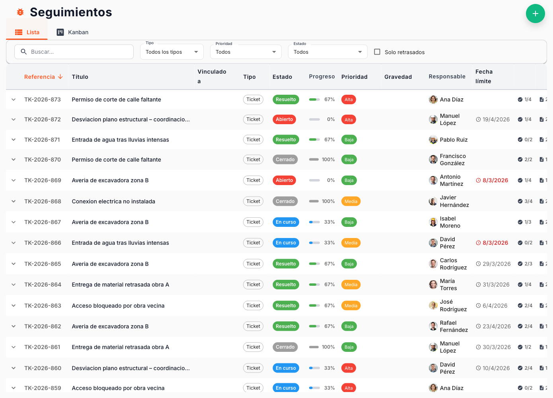This screenshot has width=553, height=398.
Task: Click the checklist icon in TK-2026-873 row
Action: coord(520,99)
